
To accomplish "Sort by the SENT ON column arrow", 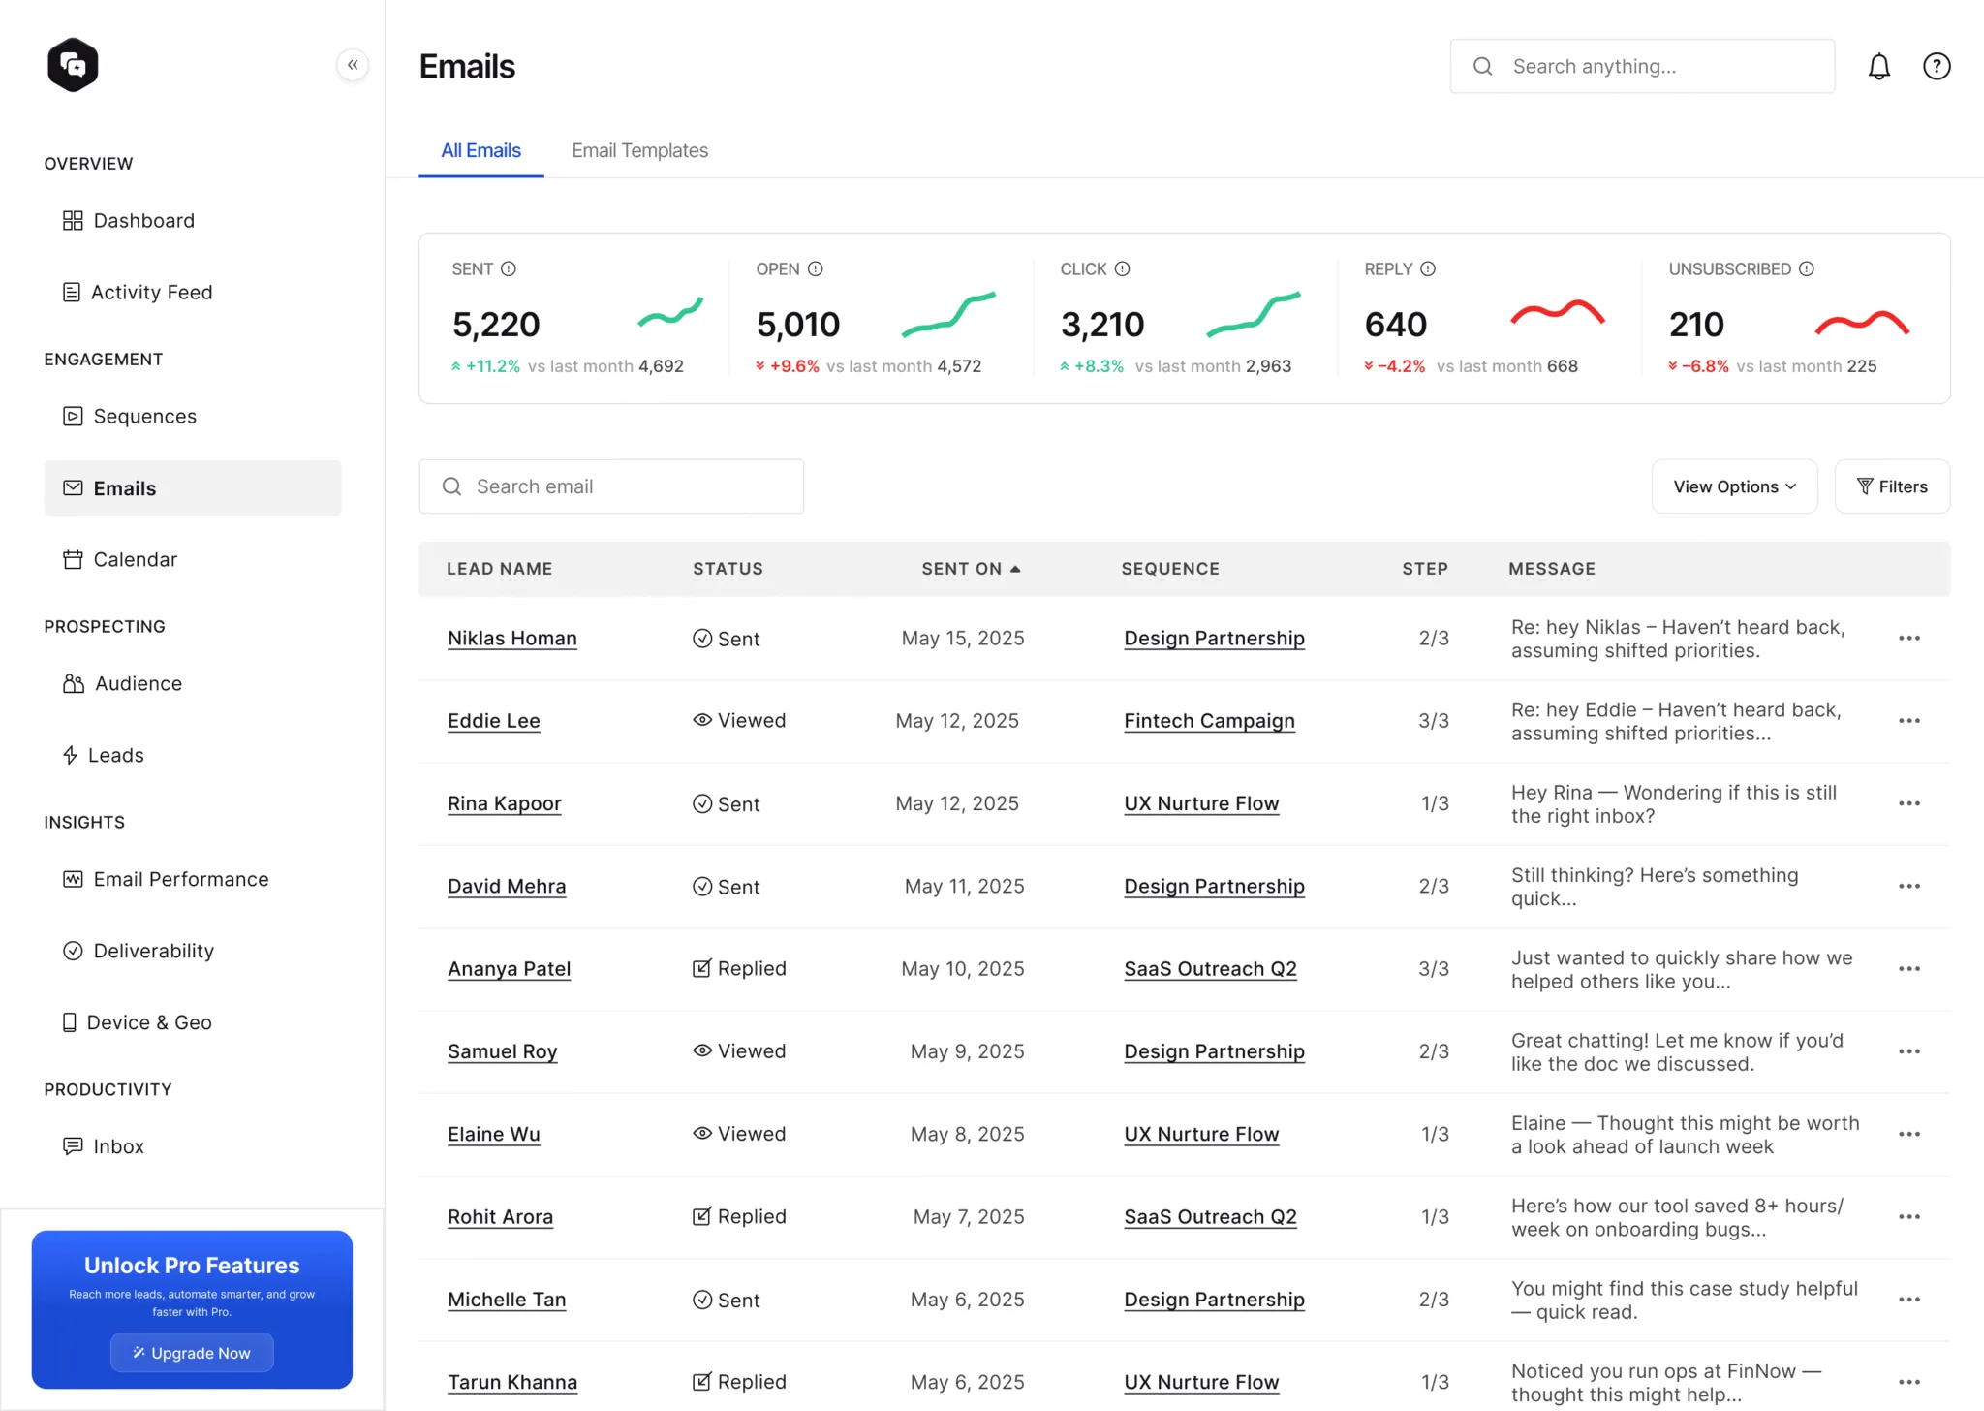I will 1015,569.
